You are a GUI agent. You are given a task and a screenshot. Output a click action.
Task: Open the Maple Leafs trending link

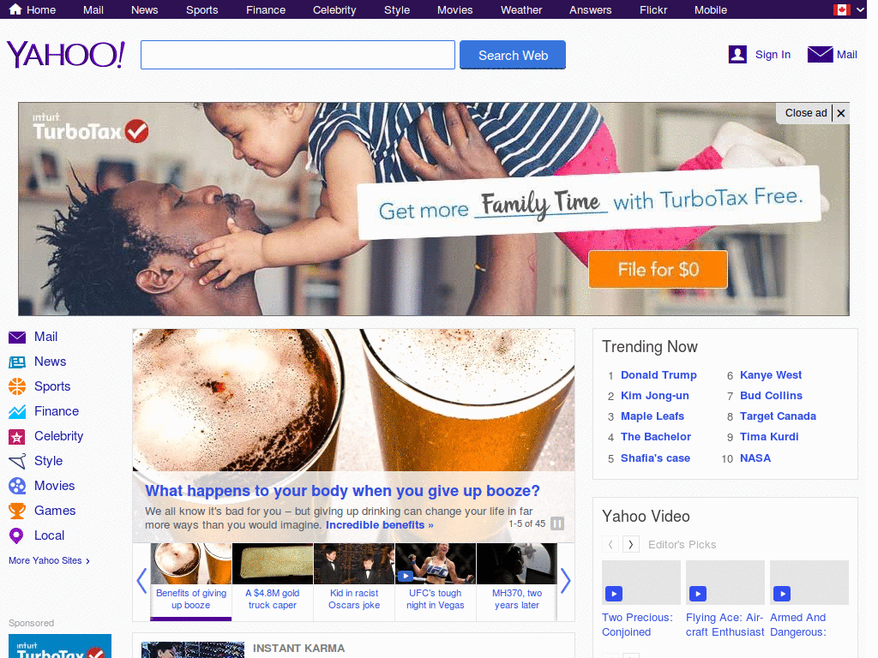point(652,416)
